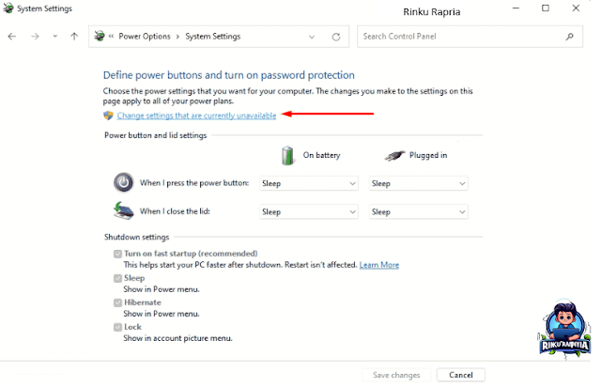
Task: Go back with the left arrow
Action: [x=12, y=37]
